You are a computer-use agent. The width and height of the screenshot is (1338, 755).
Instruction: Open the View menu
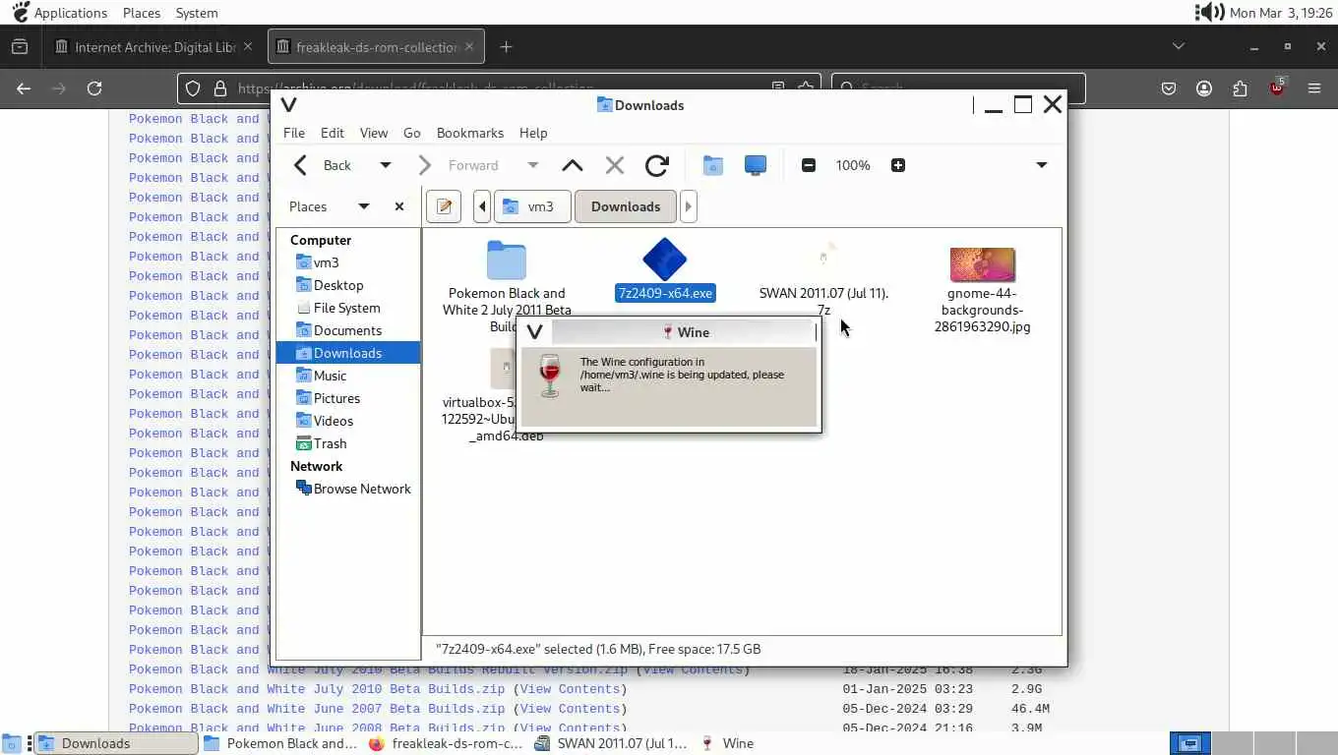[x=374, y=133]
